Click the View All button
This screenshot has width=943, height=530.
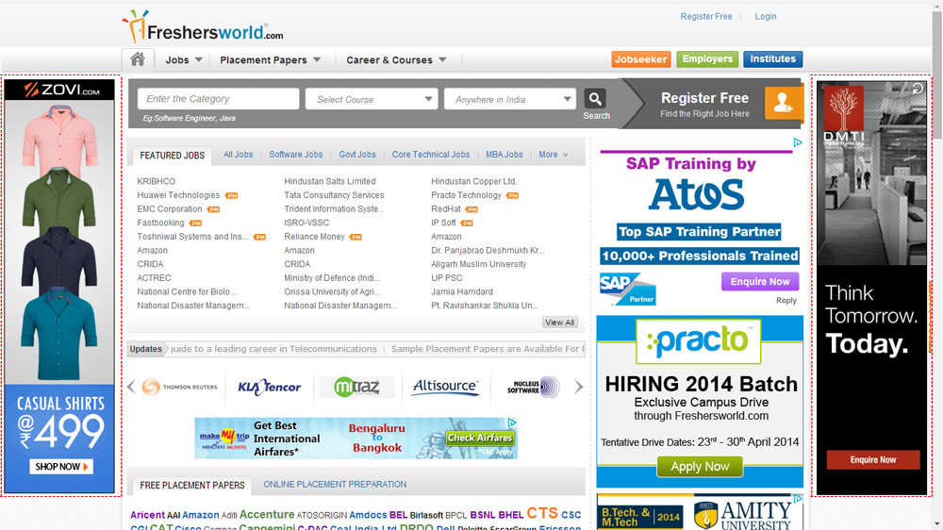(x=559, y=323)
